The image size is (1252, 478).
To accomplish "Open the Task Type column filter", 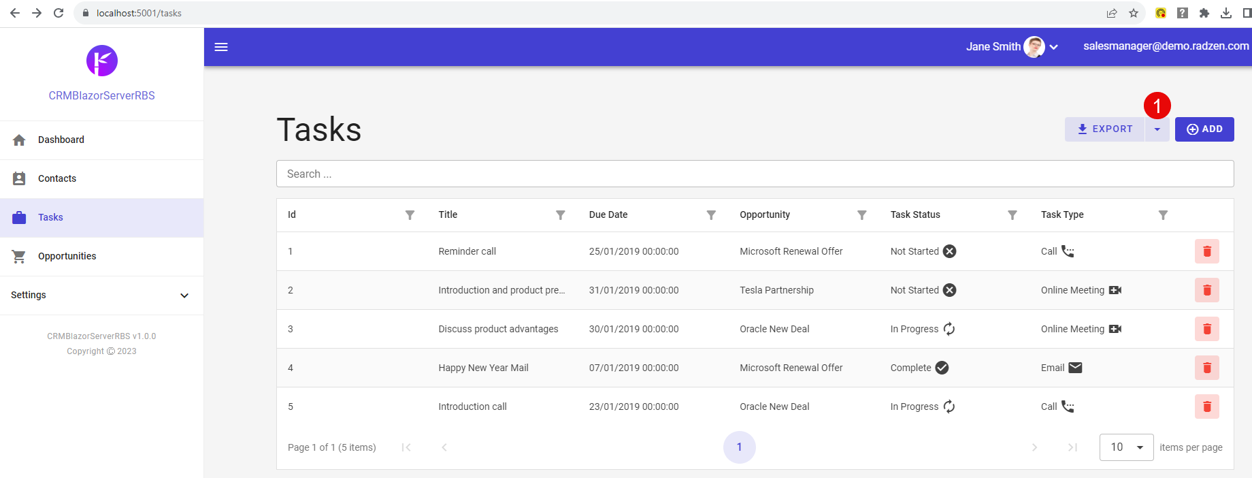I will click(1163, 215).
